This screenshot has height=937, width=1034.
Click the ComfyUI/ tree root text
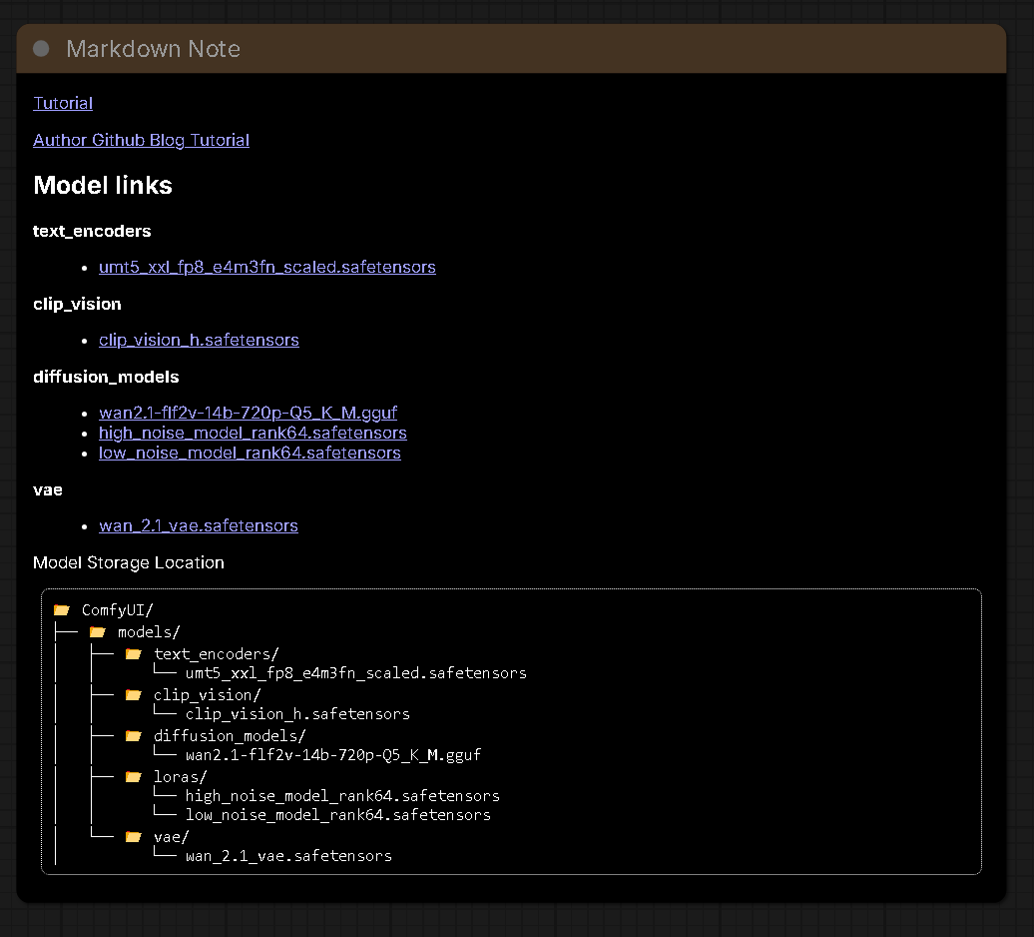(x=118, y=610)
